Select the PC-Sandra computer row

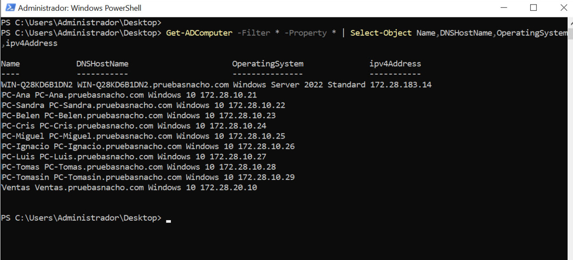tap(143, 105)
